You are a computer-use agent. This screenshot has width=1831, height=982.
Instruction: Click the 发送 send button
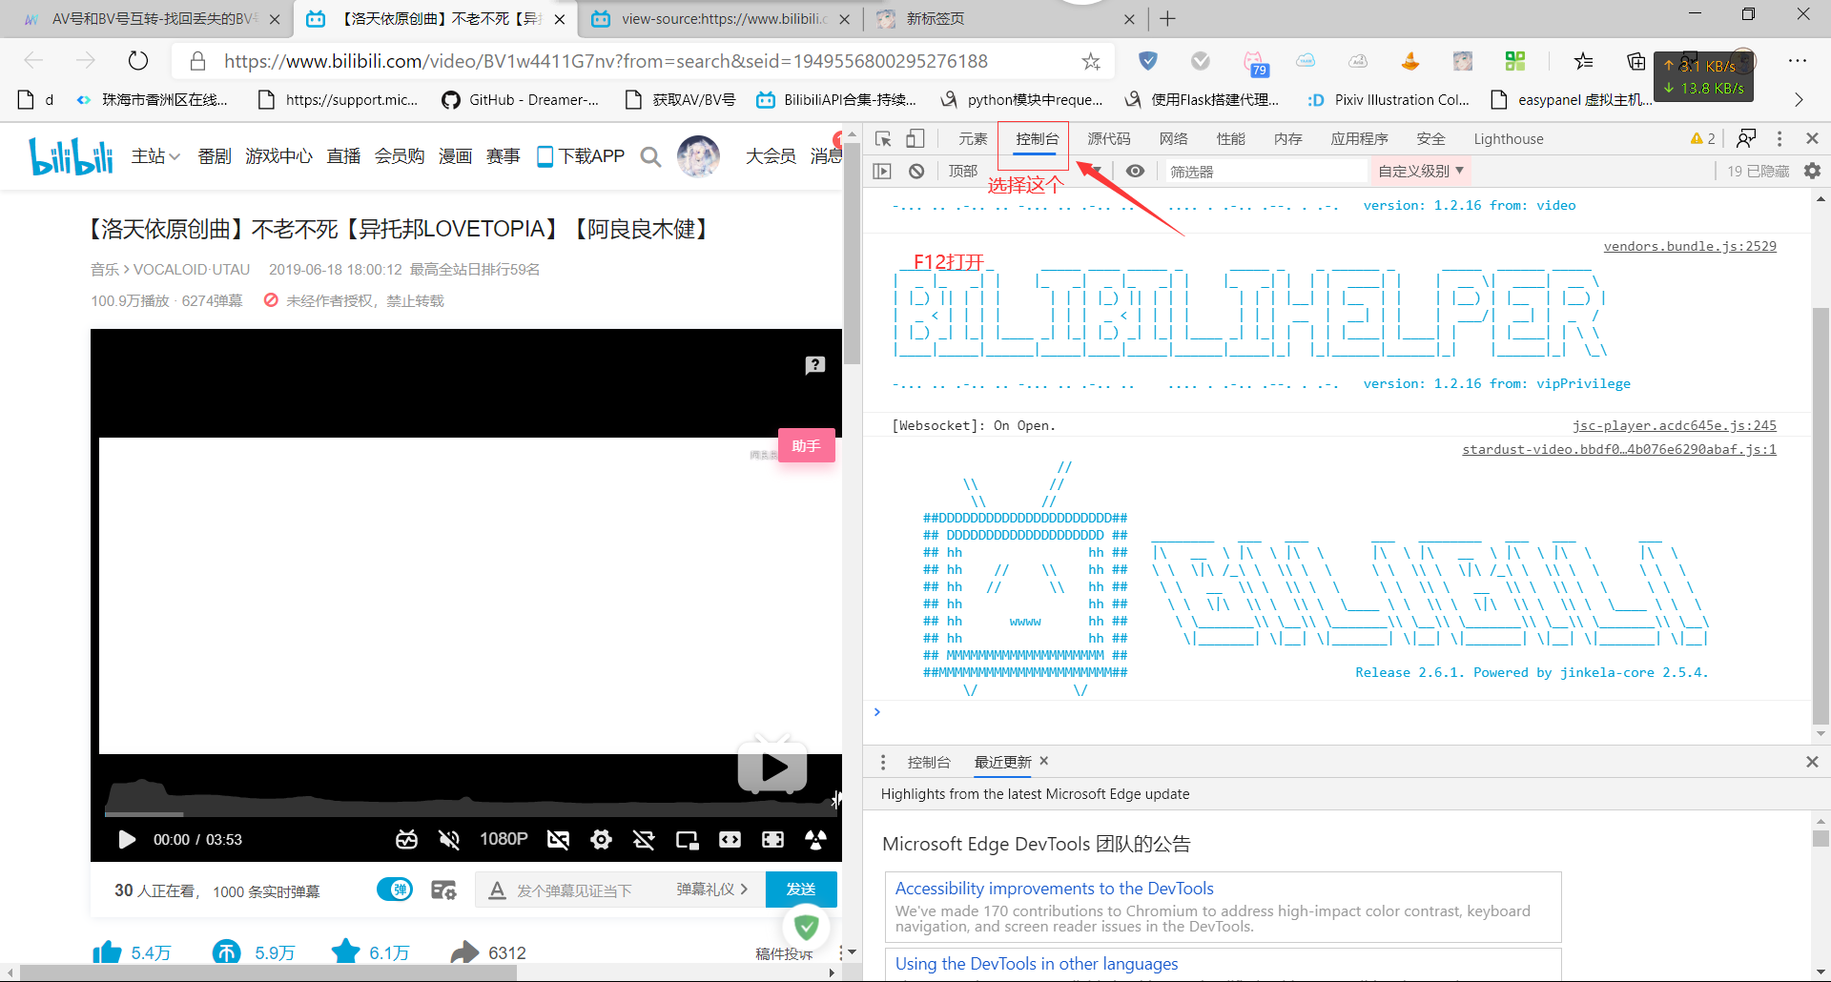coord(801,890)
